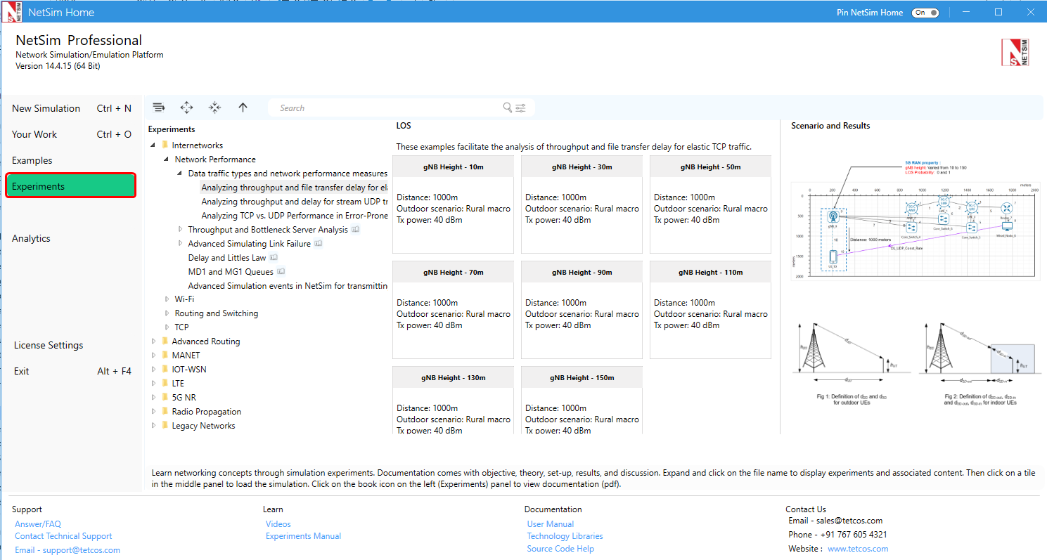
Task: Select the Experiments menu item
Action: tap(71, 186)
